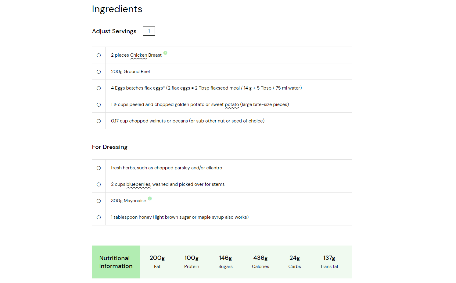Click the For Dressing section heading

[110, 147]
